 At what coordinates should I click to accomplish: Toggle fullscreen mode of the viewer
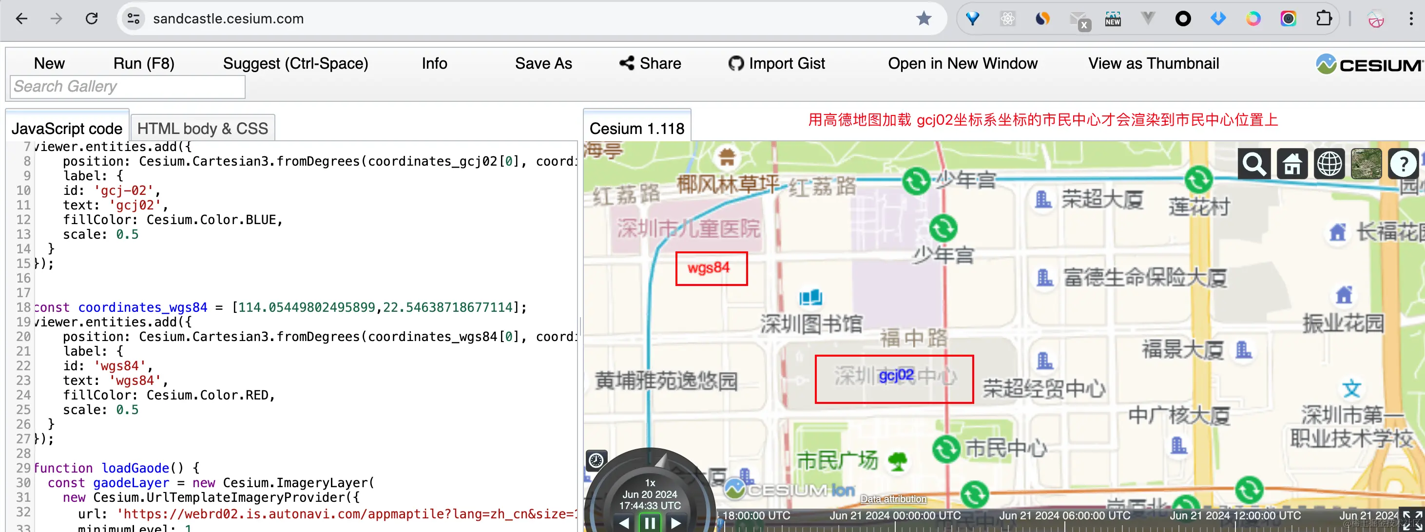click(x=1412, y=520)
